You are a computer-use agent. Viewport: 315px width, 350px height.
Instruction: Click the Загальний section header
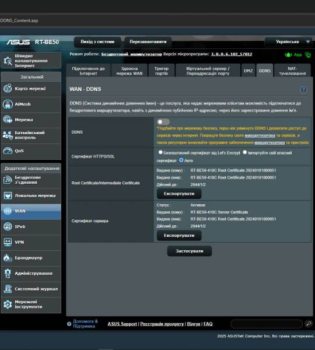pos(31,77)
